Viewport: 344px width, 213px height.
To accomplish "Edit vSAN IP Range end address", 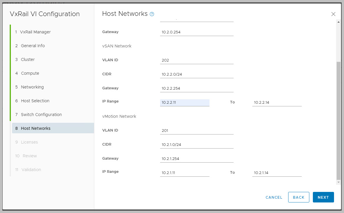I will [x=277, y=103].
